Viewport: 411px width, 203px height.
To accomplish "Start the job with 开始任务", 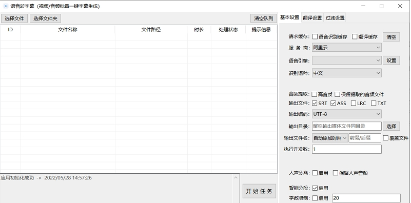I will 259,191.
